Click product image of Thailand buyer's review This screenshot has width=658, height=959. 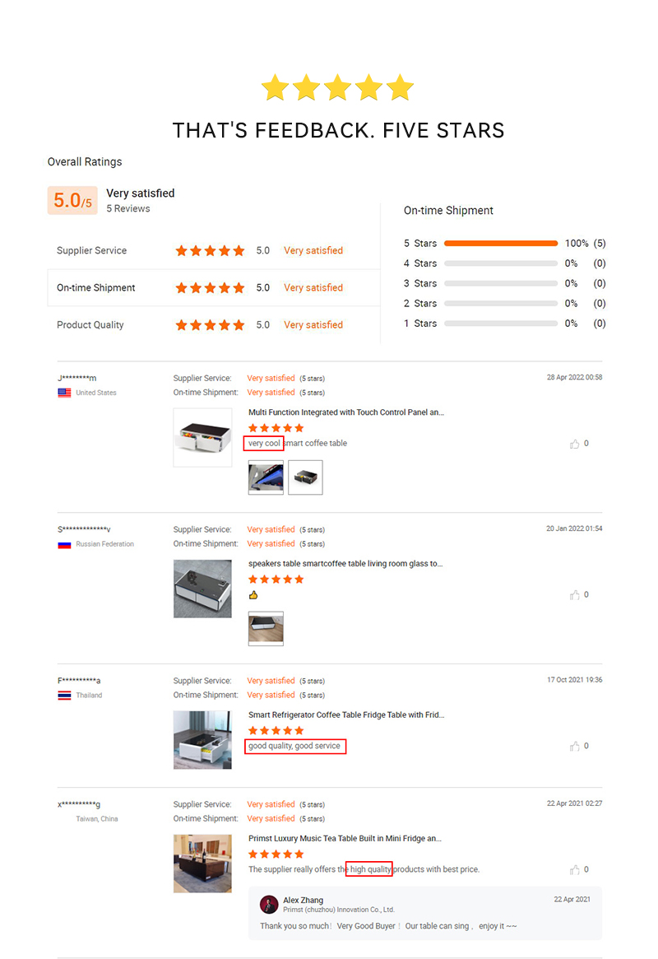point(202,740)
